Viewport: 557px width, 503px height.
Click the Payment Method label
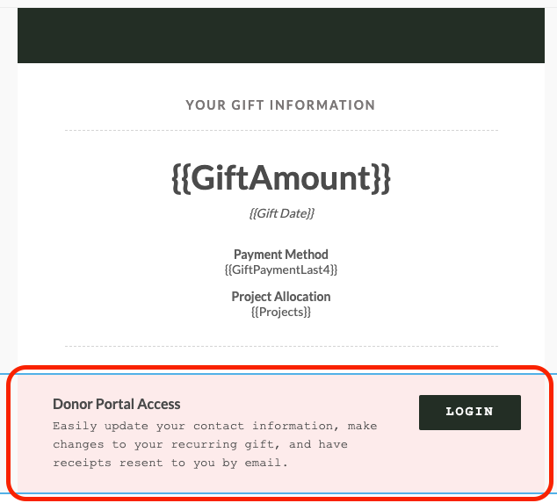click(281, 255)
